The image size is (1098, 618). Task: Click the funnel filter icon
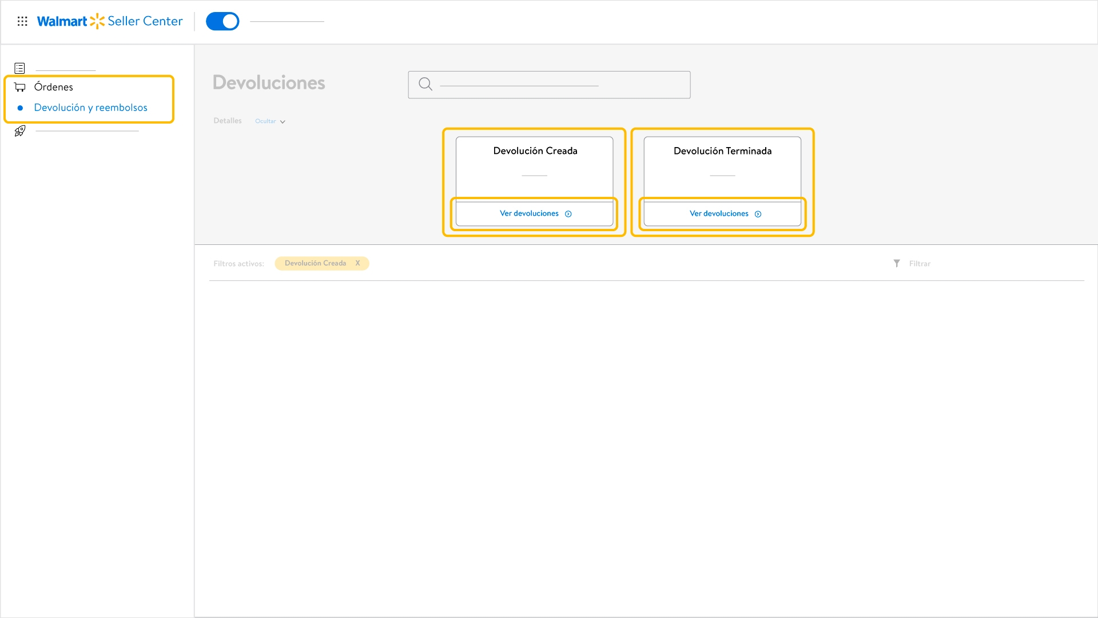897,263
